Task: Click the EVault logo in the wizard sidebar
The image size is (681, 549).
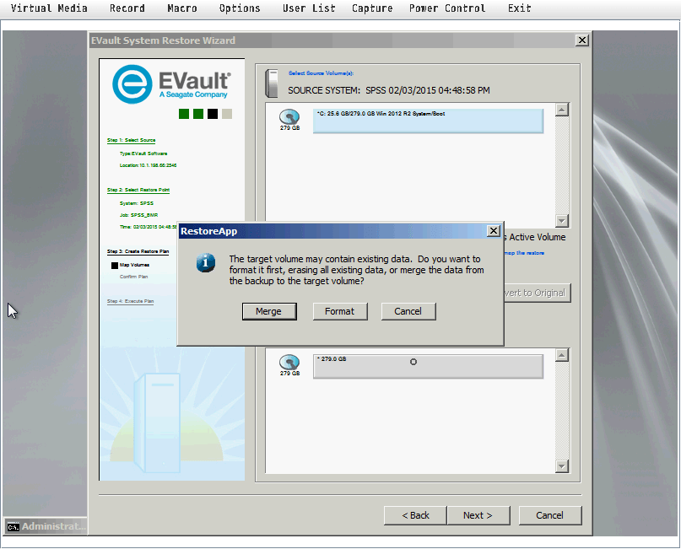Action: [x=172, y=84]
